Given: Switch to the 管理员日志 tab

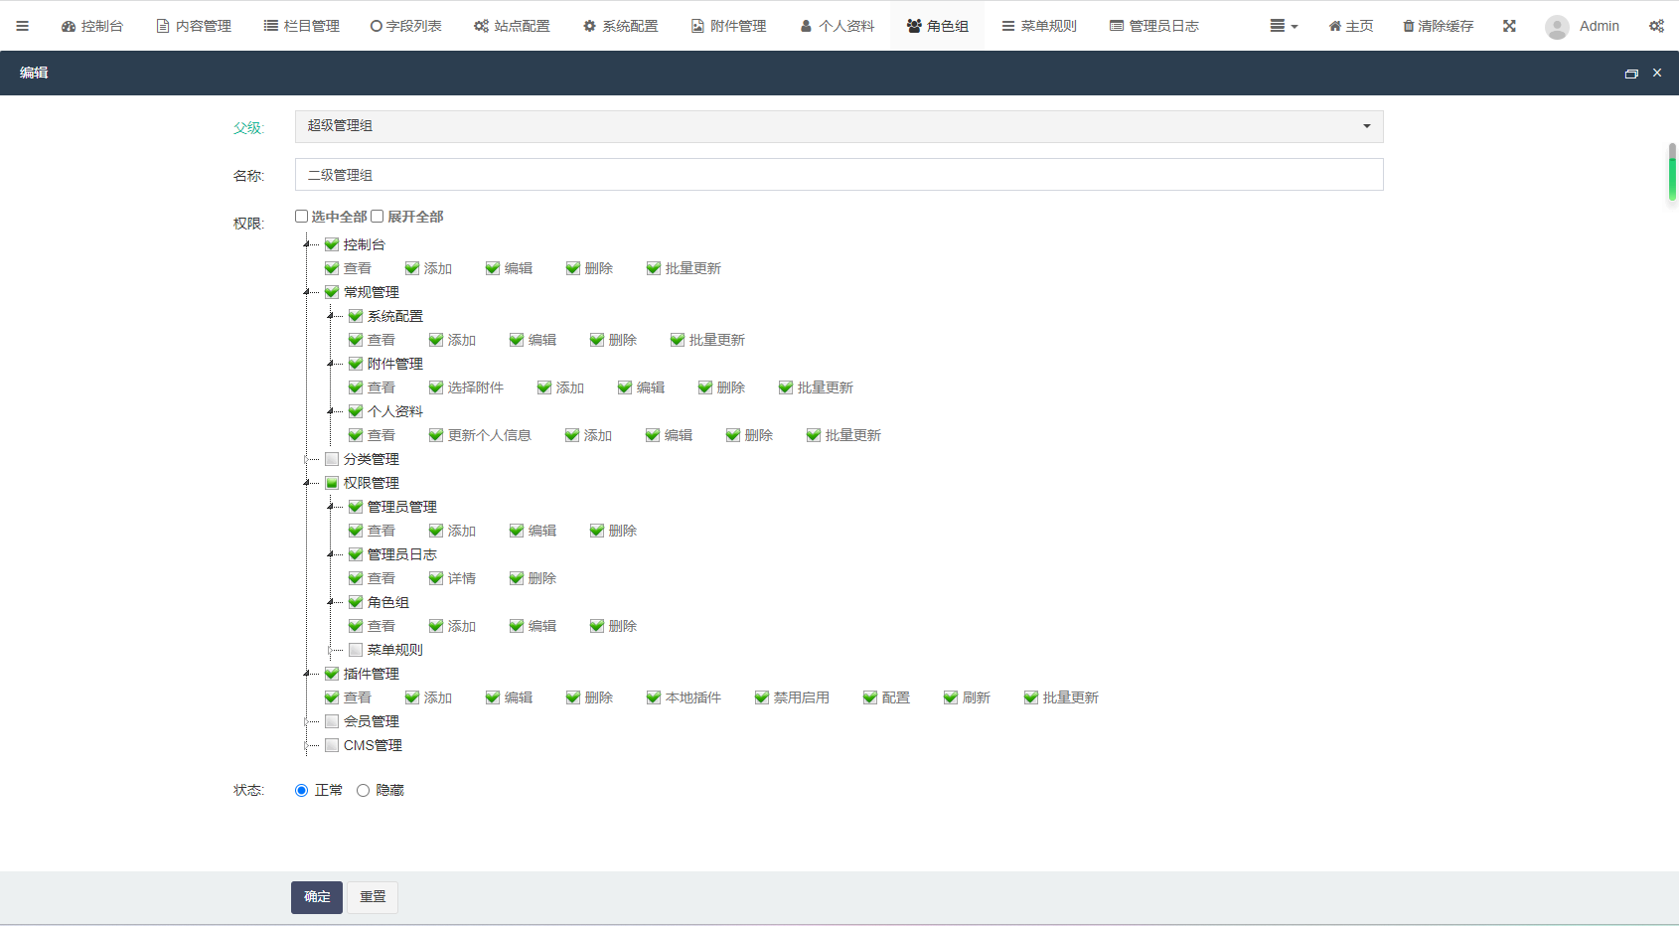Looking at the screenshot, I should (1153, 26).
